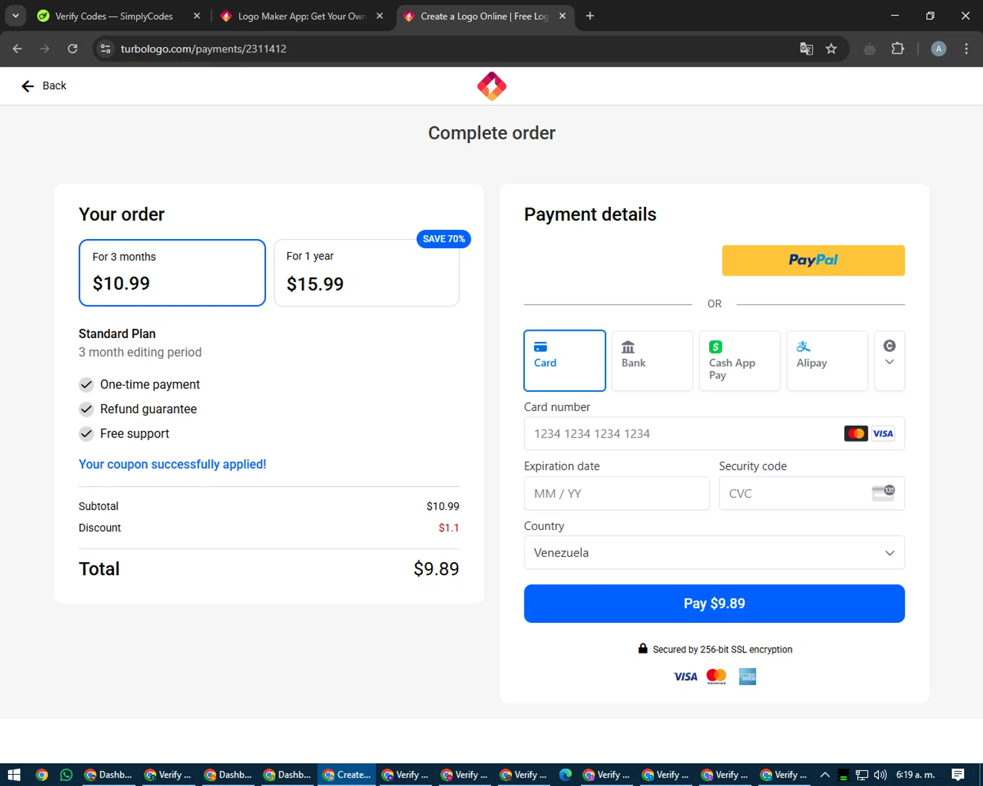This screenshot has height=786, width=983.
Task: Open the Windows notification center
Action: tap(958, 775)
